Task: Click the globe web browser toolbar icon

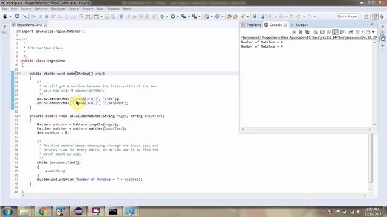Action: pos(255,16)
